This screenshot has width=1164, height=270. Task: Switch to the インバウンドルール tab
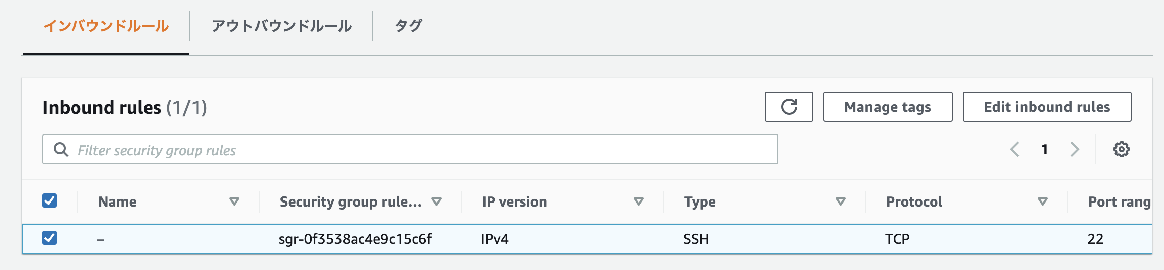(106, 26)
